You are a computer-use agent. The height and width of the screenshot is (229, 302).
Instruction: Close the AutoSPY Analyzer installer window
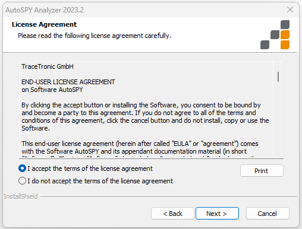click(x=290, y=9)
